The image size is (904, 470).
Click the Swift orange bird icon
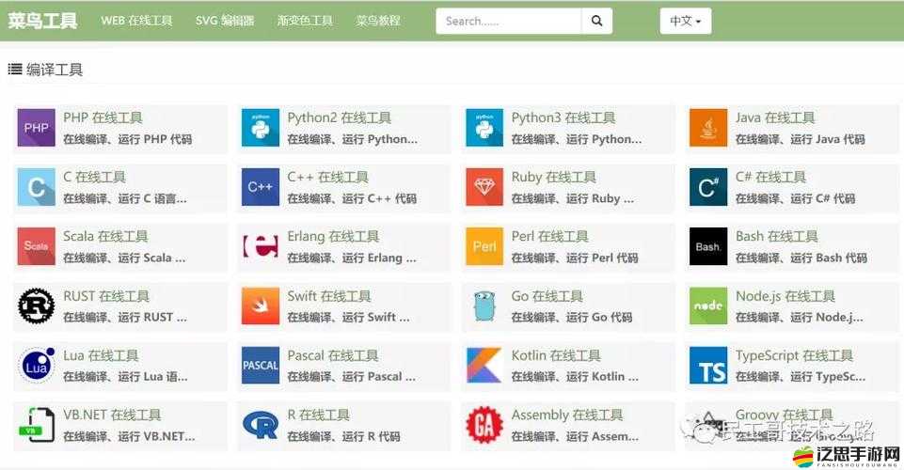click(261, 305)
